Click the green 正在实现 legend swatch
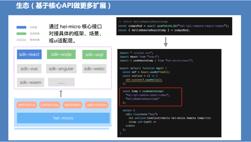Image resolution: width=251 pixels, height=142 pixels. (22, 34)
